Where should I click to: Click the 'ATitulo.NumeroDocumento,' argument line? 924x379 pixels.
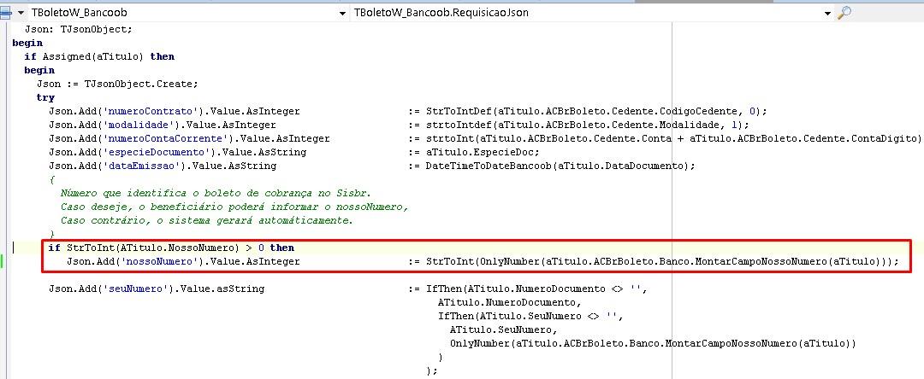click(x=510, y=302)
